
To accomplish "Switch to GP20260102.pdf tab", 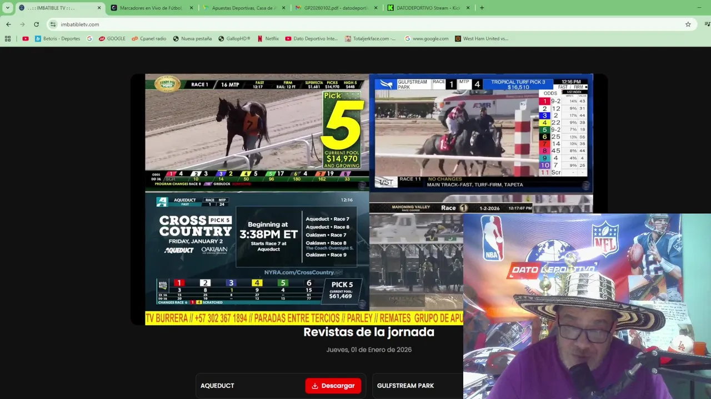I will click(337, 8).
